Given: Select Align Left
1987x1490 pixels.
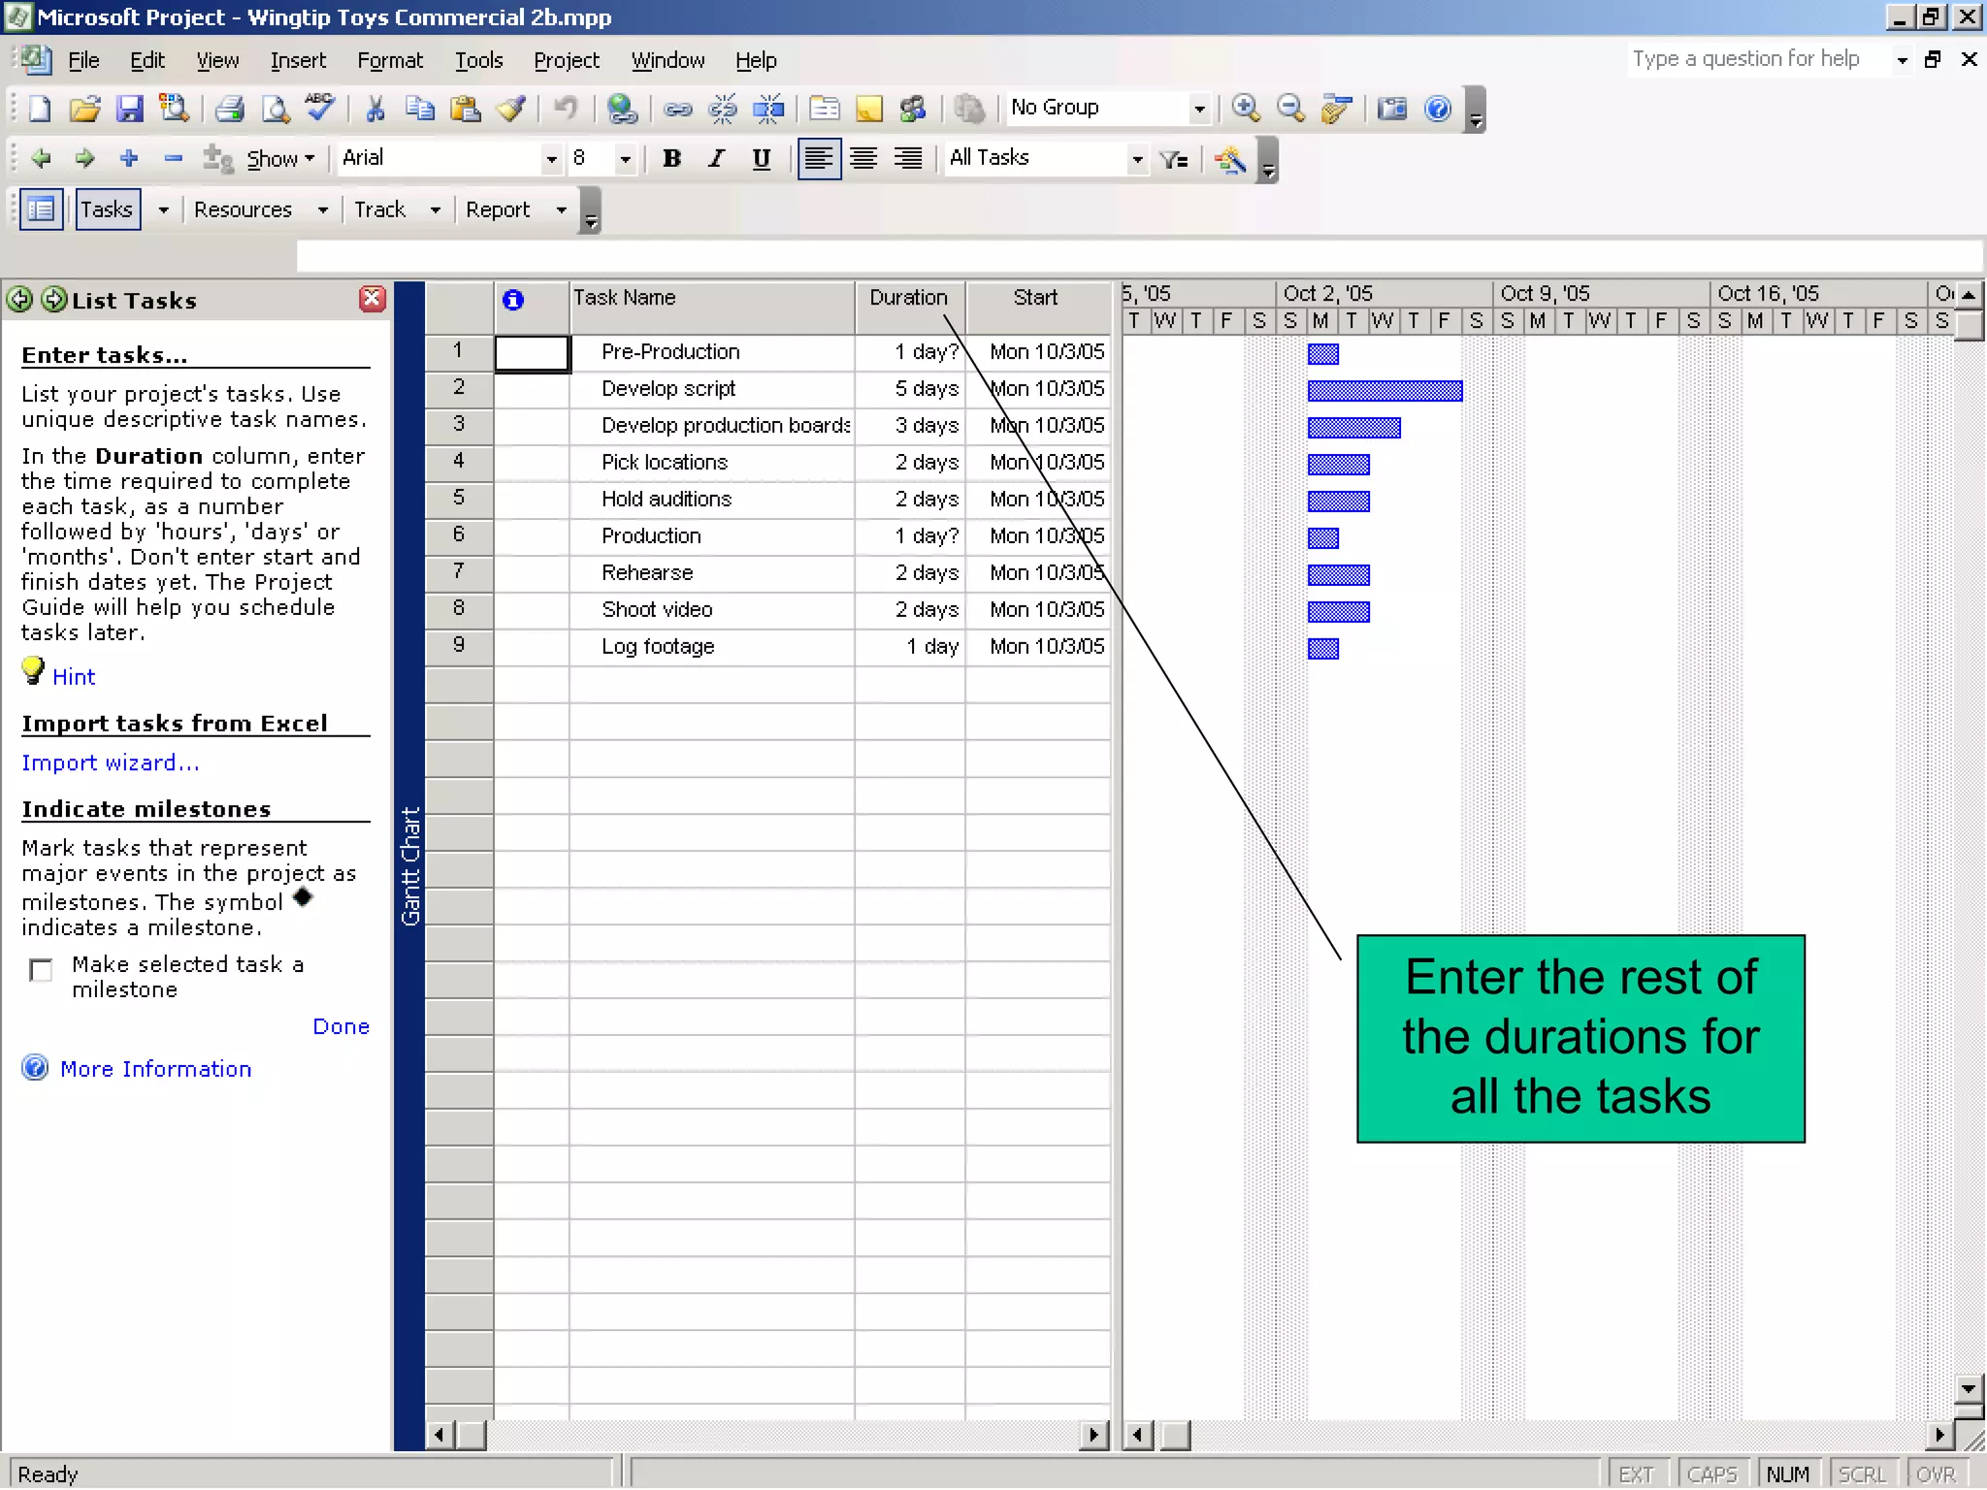Looking at the screenshot, I should tap(819, 158).
